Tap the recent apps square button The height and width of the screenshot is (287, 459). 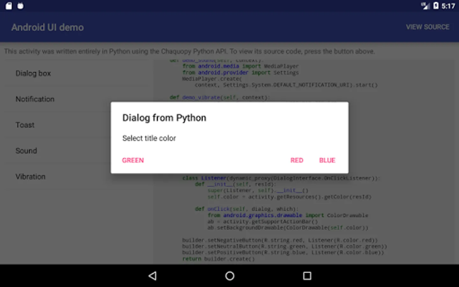(x=307, y=276)
